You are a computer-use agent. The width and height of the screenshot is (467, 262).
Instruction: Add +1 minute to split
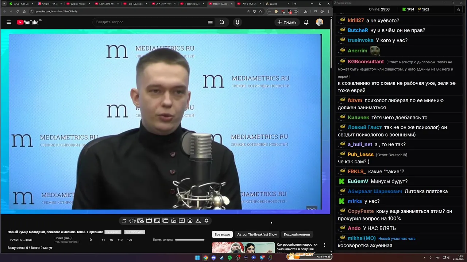coord(103,240)
